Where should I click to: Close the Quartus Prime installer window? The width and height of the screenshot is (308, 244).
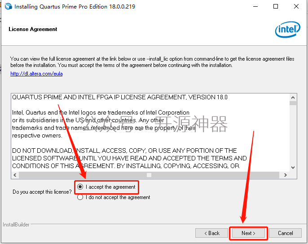[x=296, y=6]
